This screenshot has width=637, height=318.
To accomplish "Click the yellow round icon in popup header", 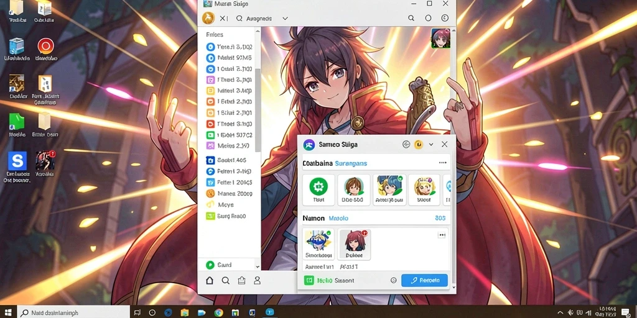I will pos(419,144).
